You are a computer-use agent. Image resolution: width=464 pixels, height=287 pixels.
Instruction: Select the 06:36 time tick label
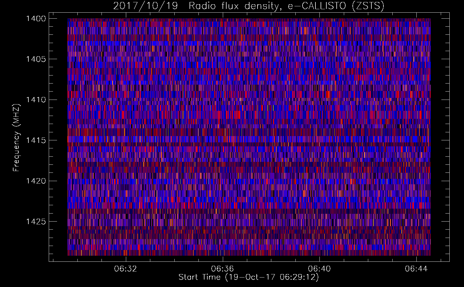(223, 269)
